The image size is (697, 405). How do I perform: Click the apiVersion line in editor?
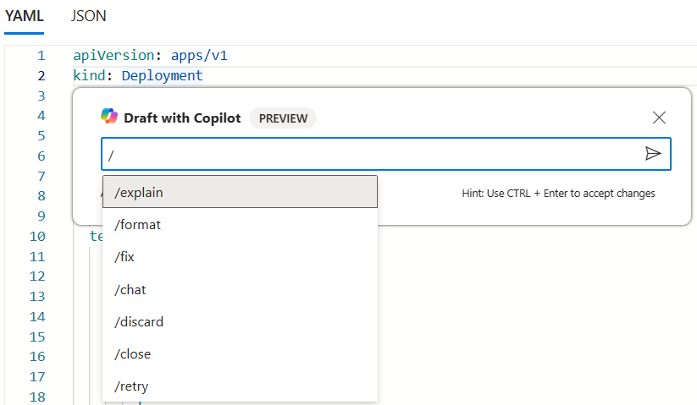pos(150,56)
